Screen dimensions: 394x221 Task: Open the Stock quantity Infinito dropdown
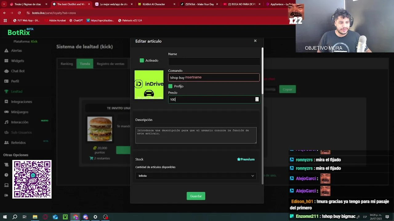pos(196,176)
